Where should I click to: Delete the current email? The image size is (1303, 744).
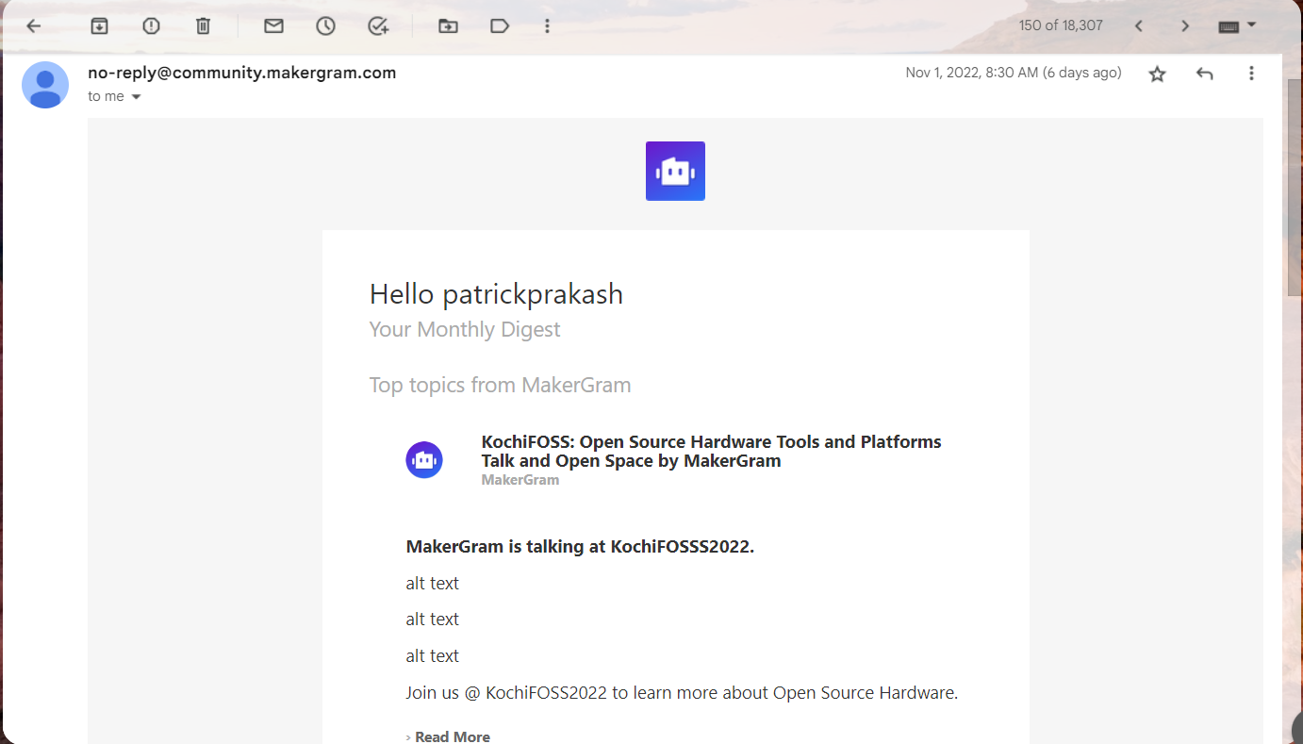[x=203, y=25]
